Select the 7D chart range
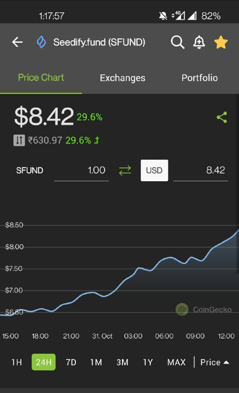The width and height of the screenshot is (239, 393). pos(71,362)
